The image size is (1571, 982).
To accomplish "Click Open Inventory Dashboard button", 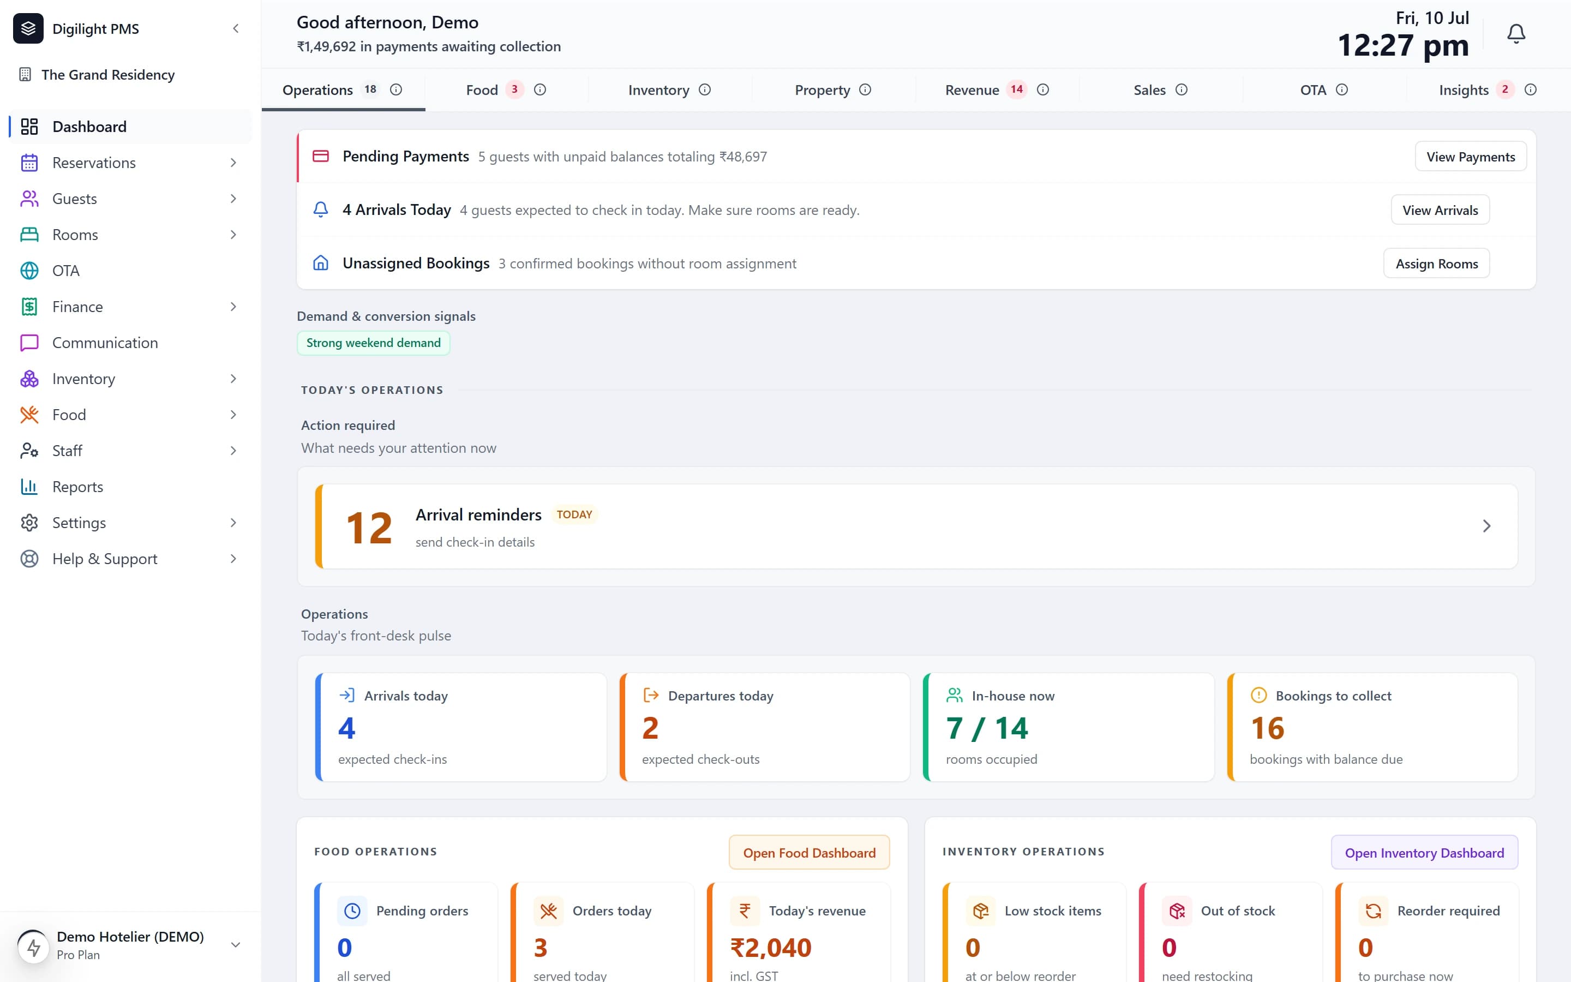I will 1424,852.
